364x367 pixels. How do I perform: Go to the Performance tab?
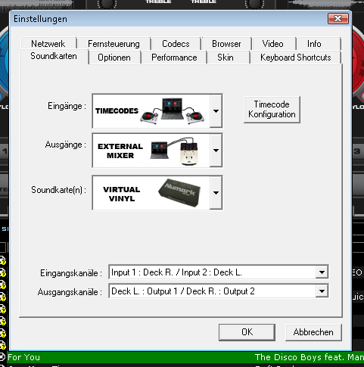tap(174, 58)
